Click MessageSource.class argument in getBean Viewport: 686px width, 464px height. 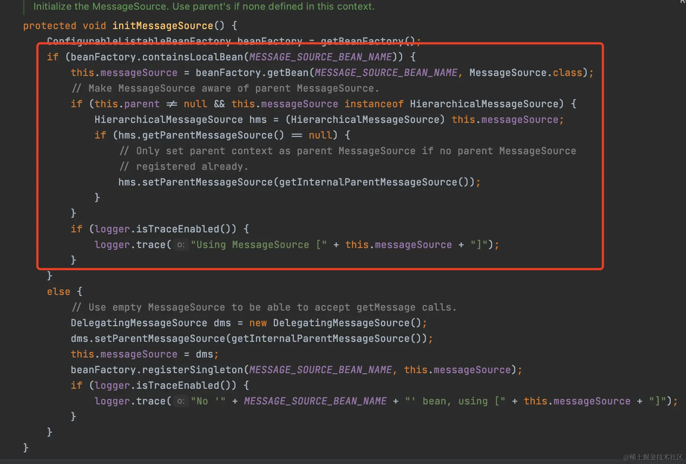point(526,73)
